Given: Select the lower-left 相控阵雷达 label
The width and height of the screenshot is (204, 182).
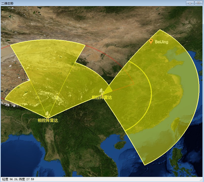Looking at the screenshot, I should (x=48, y=120).
